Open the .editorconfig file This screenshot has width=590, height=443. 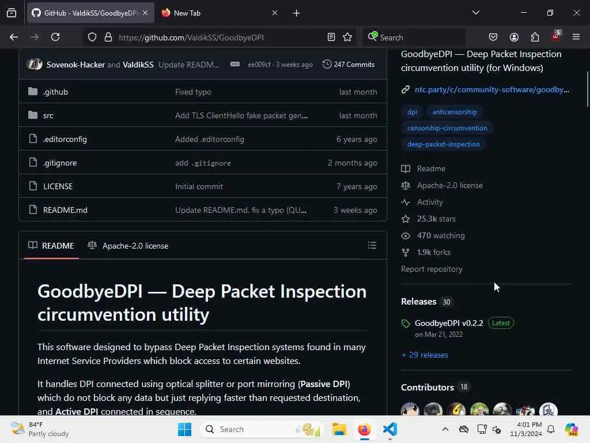point(65,140)
